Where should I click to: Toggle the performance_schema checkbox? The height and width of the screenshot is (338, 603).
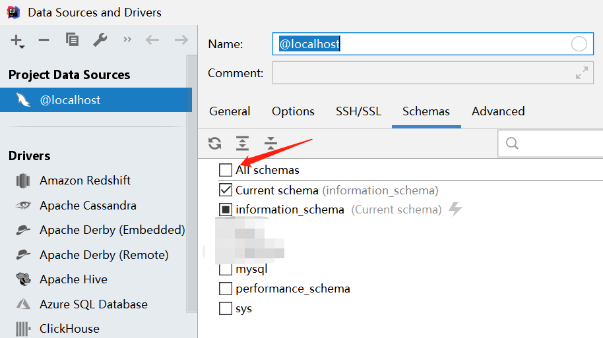[x=226, y=289]
